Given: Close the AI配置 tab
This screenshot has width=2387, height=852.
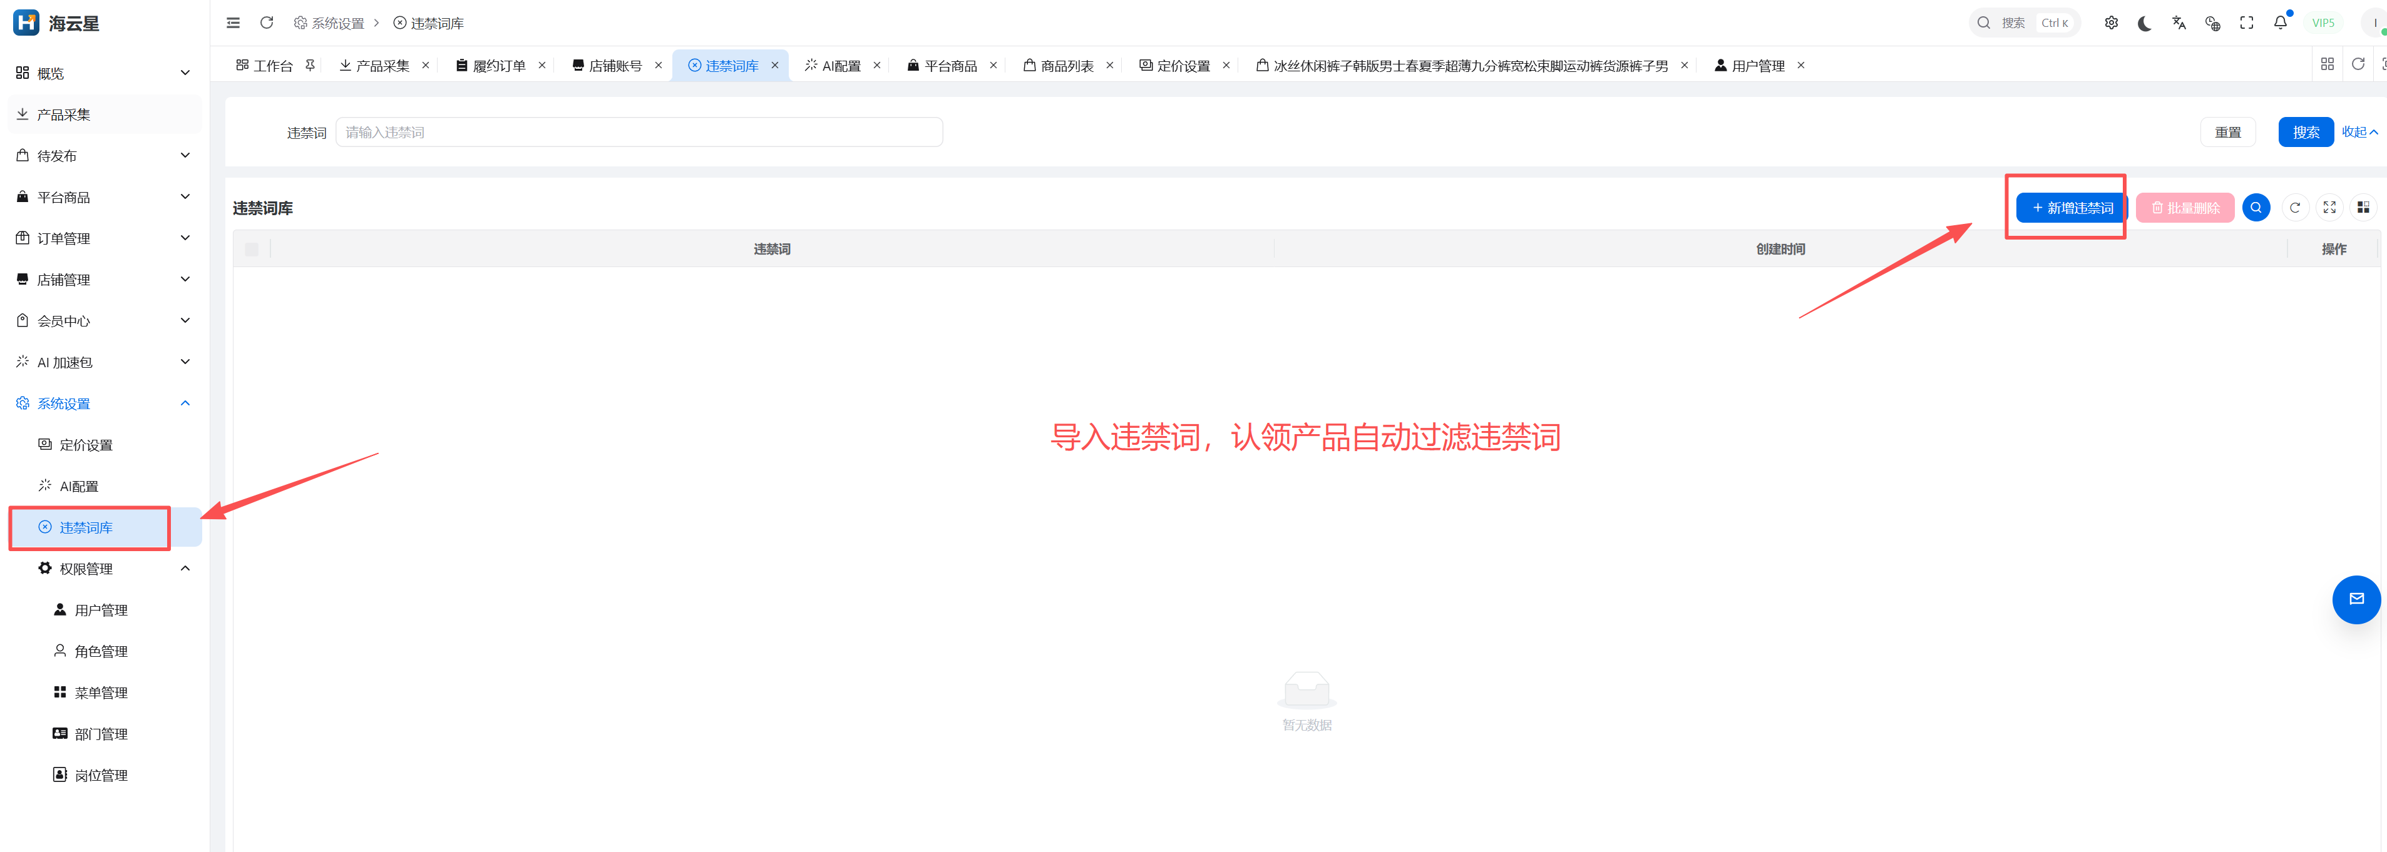Looking at the screenshot, I should (x=876, y=66).
